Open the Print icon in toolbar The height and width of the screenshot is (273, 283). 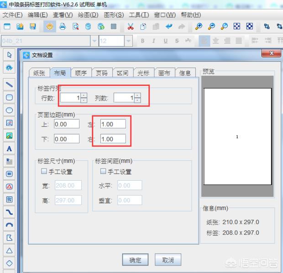pos(63,26)
